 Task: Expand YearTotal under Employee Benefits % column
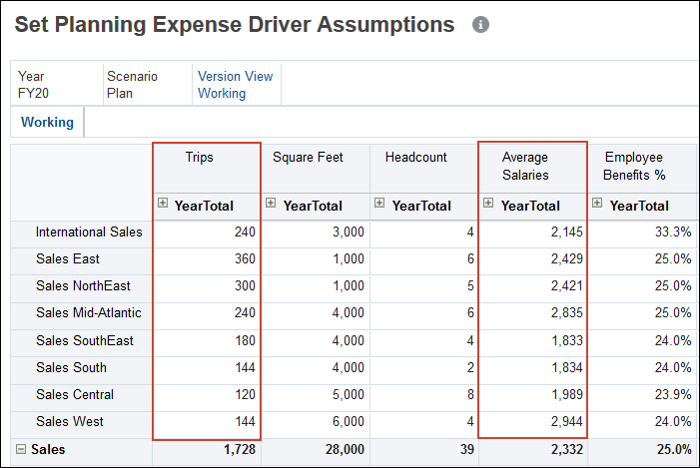tap(597, 204)
